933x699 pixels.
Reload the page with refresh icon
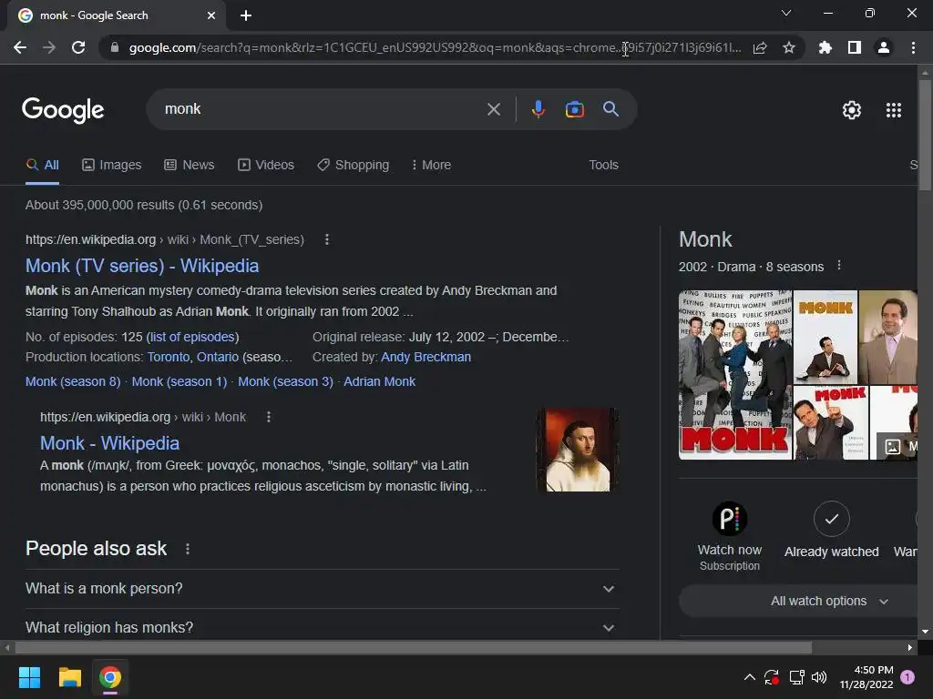78,47
